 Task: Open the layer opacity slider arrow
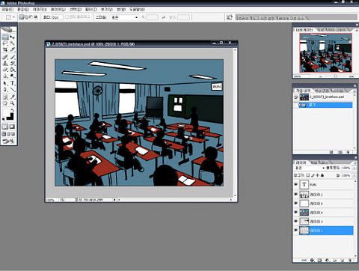click(x=354, y=168)
